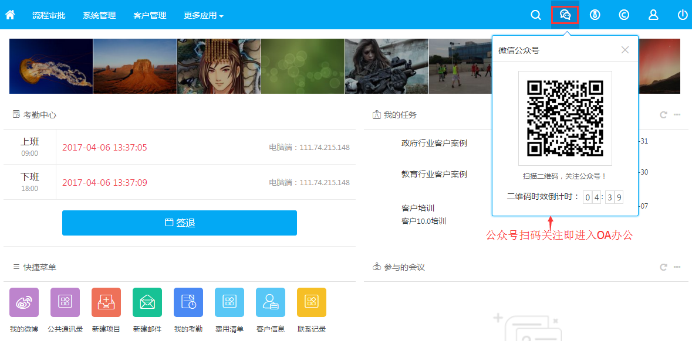The image size is (692, 341).
Task: Open the 联系记录 shortcut icon
Action: pyautogui.click(x=312, y=302)
